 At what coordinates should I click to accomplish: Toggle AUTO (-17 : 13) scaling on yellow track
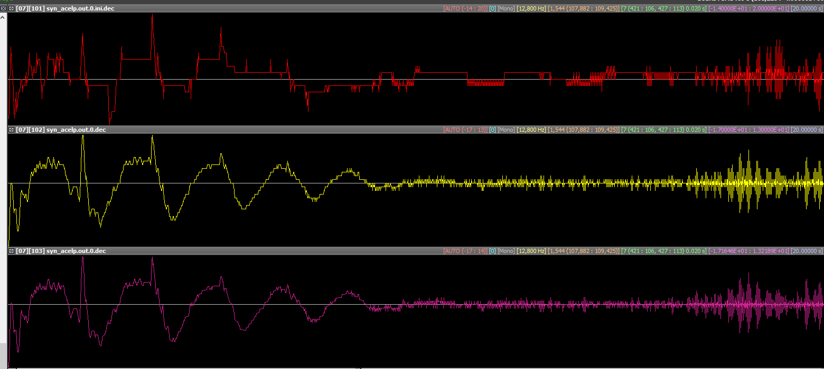[465, 130]
